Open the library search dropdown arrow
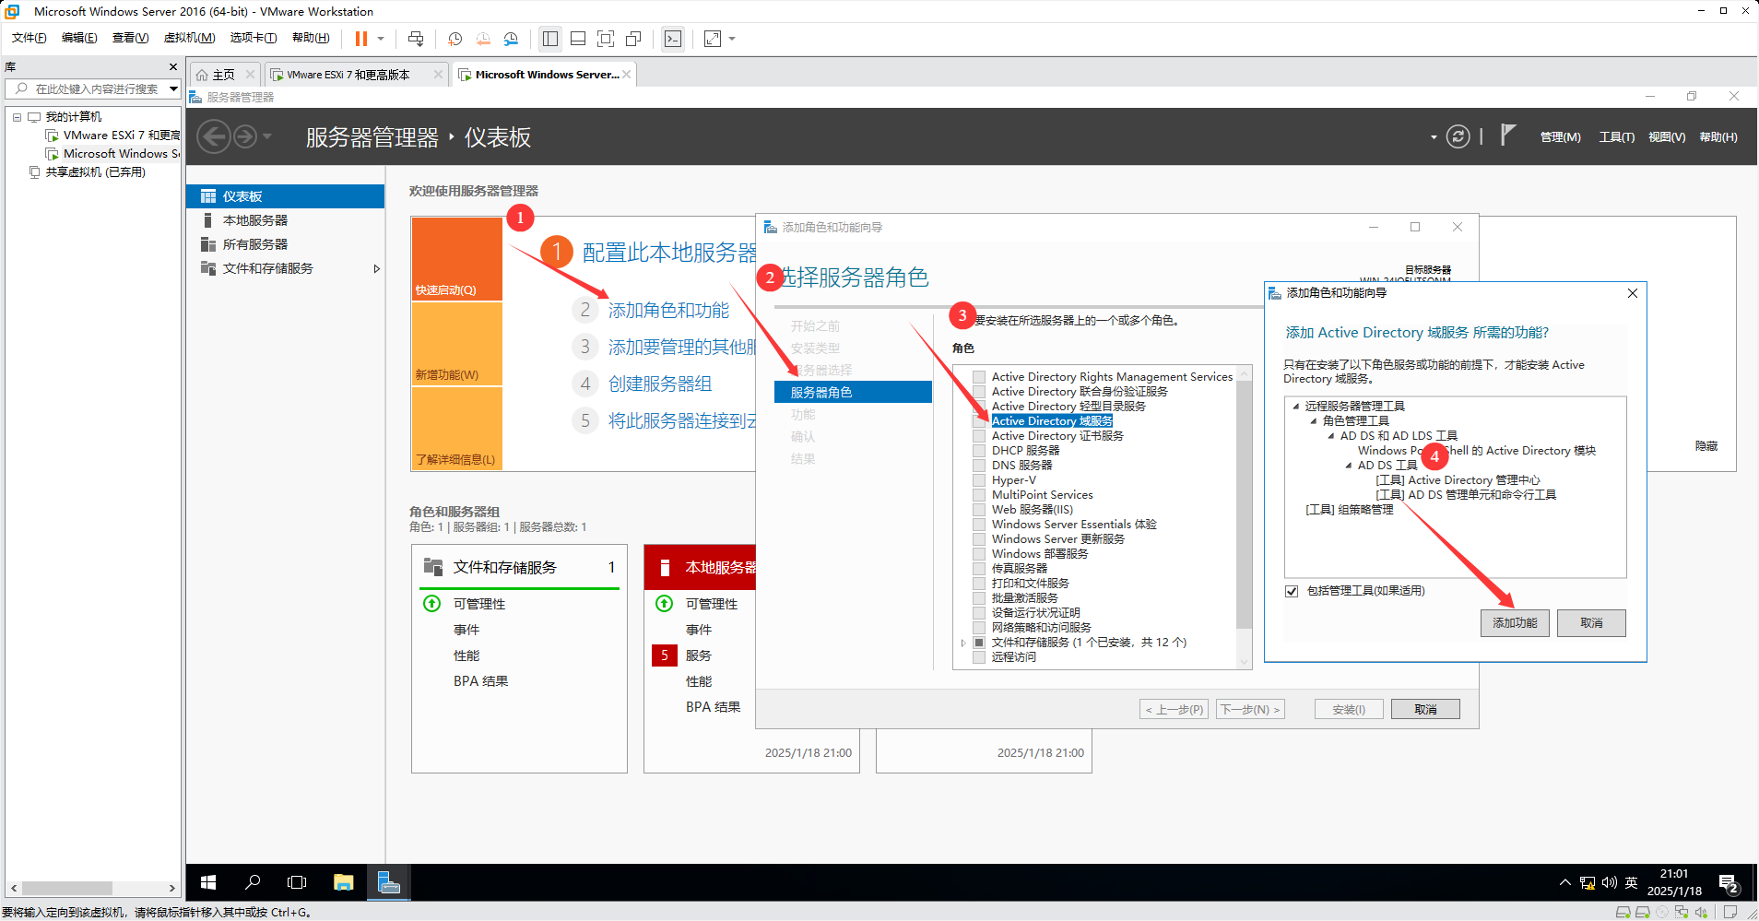 172,89
